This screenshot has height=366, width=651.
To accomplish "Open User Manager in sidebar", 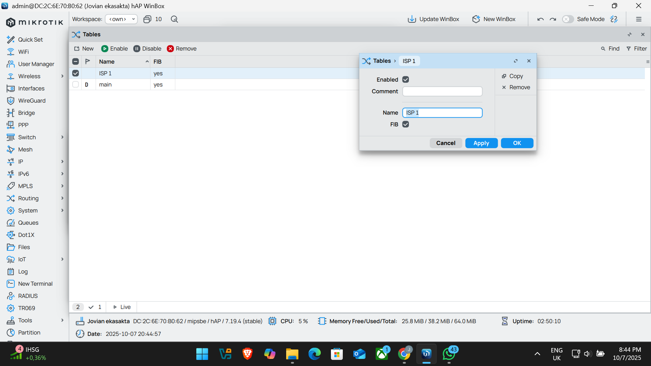I will click(x=36, y=64).
